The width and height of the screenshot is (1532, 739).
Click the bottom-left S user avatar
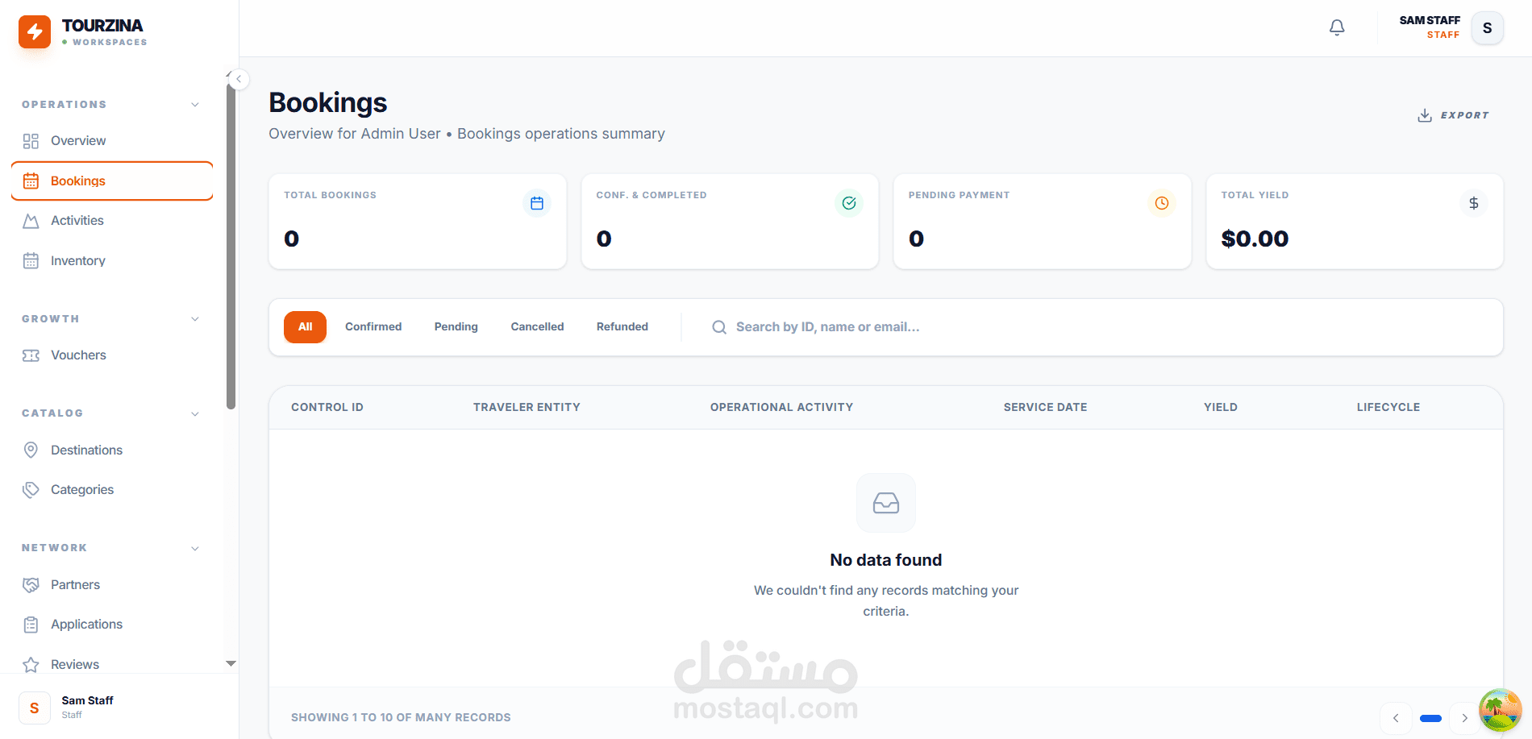pos(34,708)
